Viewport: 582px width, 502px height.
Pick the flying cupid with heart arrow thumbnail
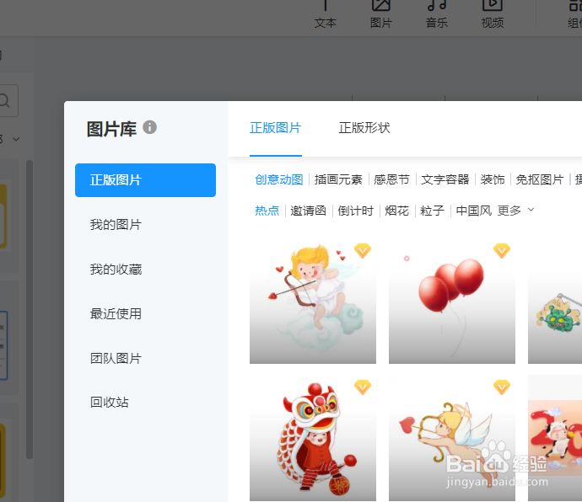coord(452,438)
